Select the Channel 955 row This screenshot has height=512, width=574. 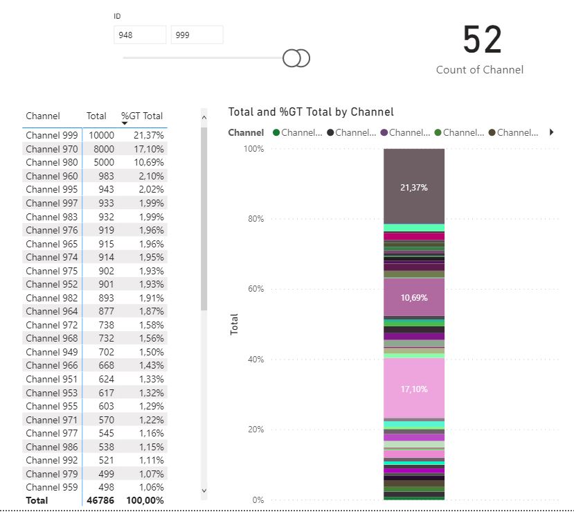[95, 406]
